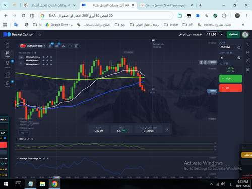Click the green buy (up) button
This screenshot has width=252, height=189.
pos(230,79)
